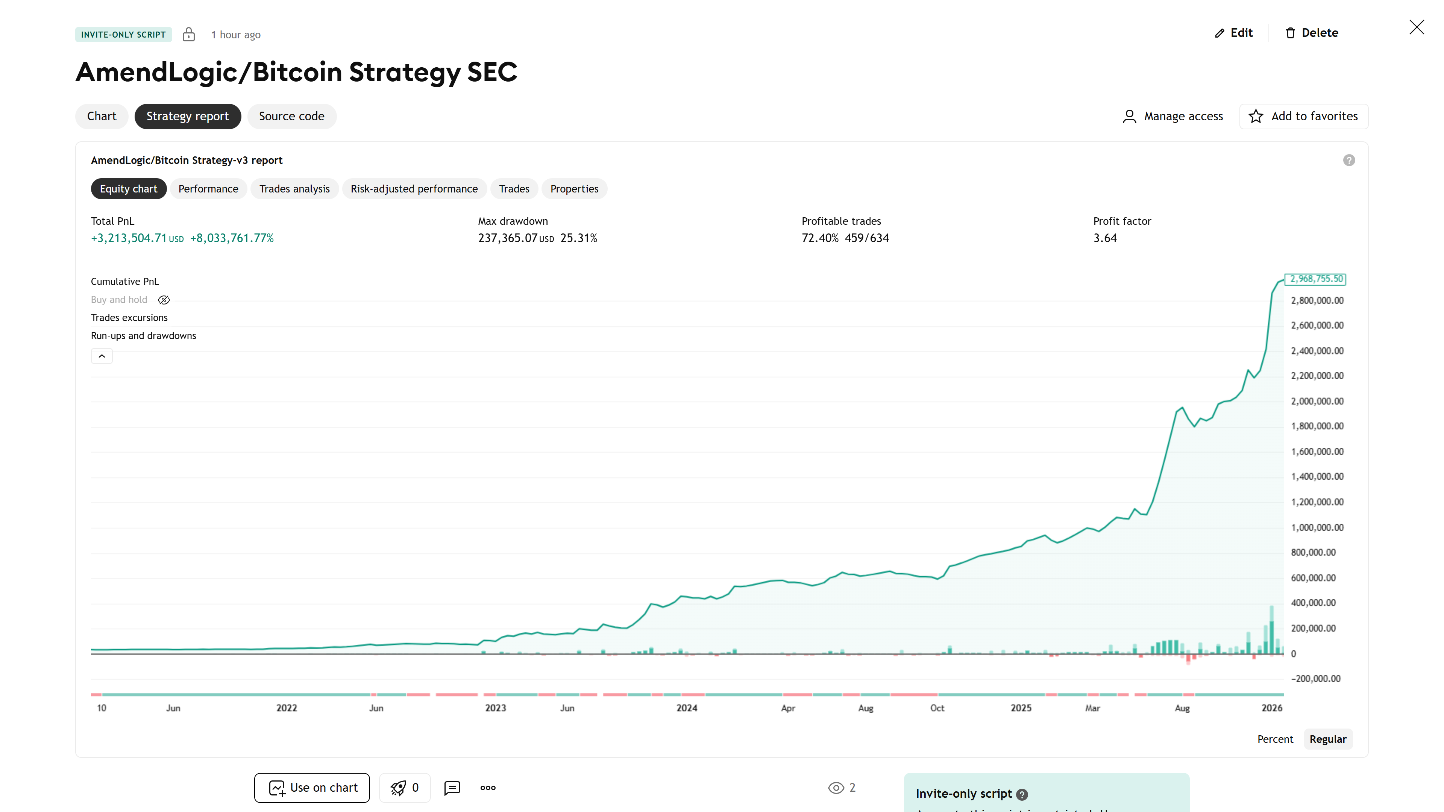Viewport: 1444px width, 812px height.
Task: Click the lock icon beside invite-only badge
Action: coord(188,34)
